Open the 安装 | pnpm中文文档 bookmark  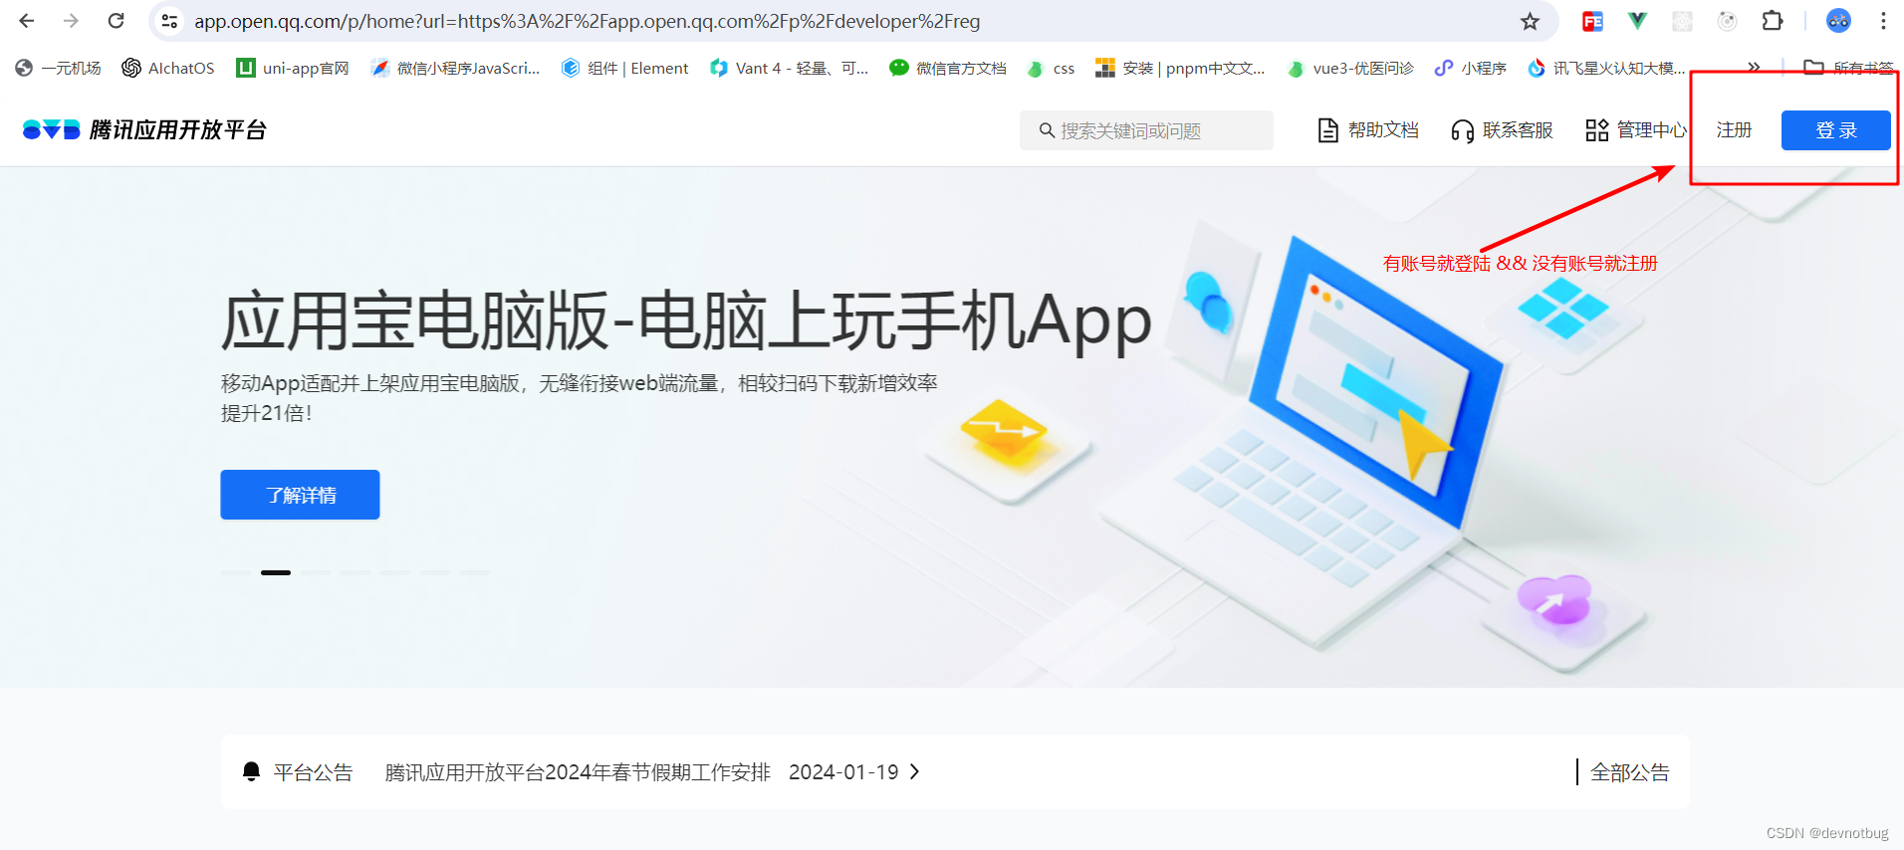click(1180, 68)
